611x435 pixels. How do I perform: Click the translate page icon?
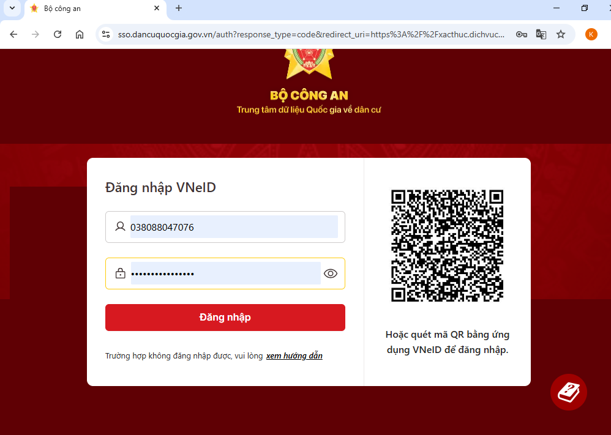point(541,34)
